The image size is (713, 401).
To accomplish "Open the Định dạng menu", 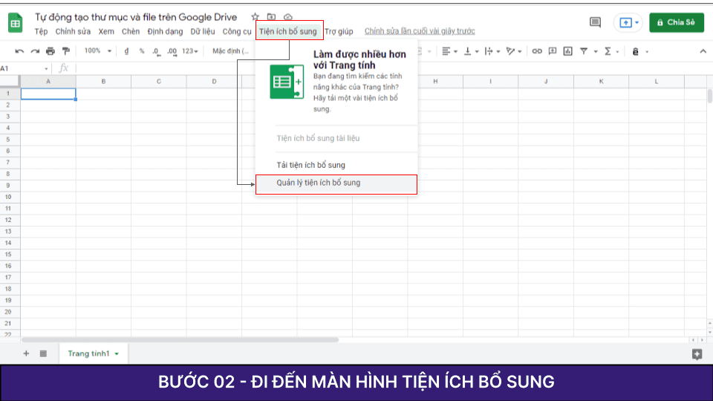I will tap(165, 31).
